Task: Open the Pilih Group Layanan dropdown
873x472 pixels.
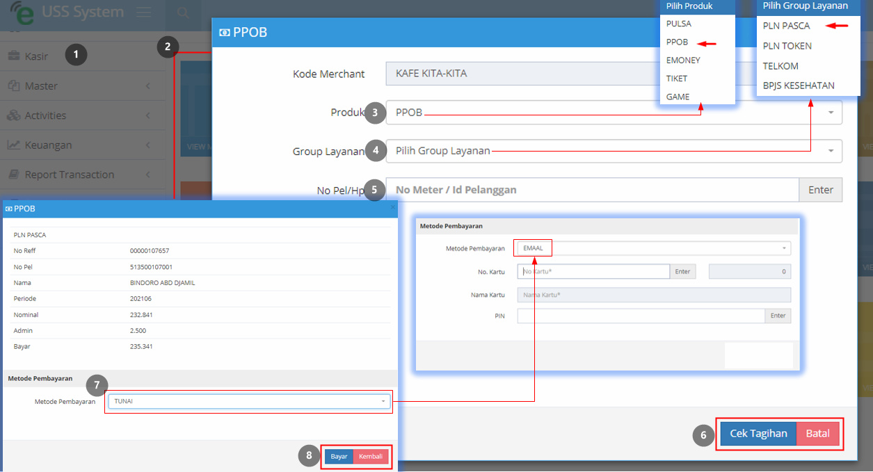Action: 614,151
